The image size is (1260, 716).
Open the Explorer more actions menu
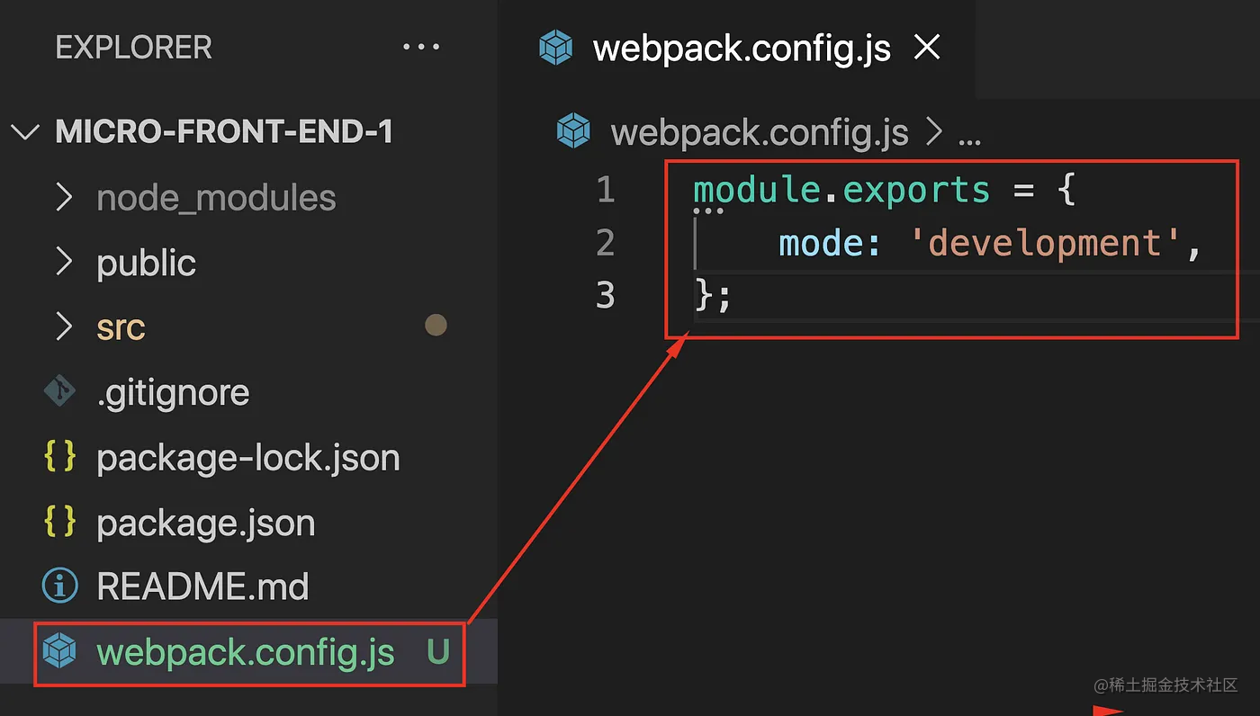pyautogui.click(x=421, y=47)
